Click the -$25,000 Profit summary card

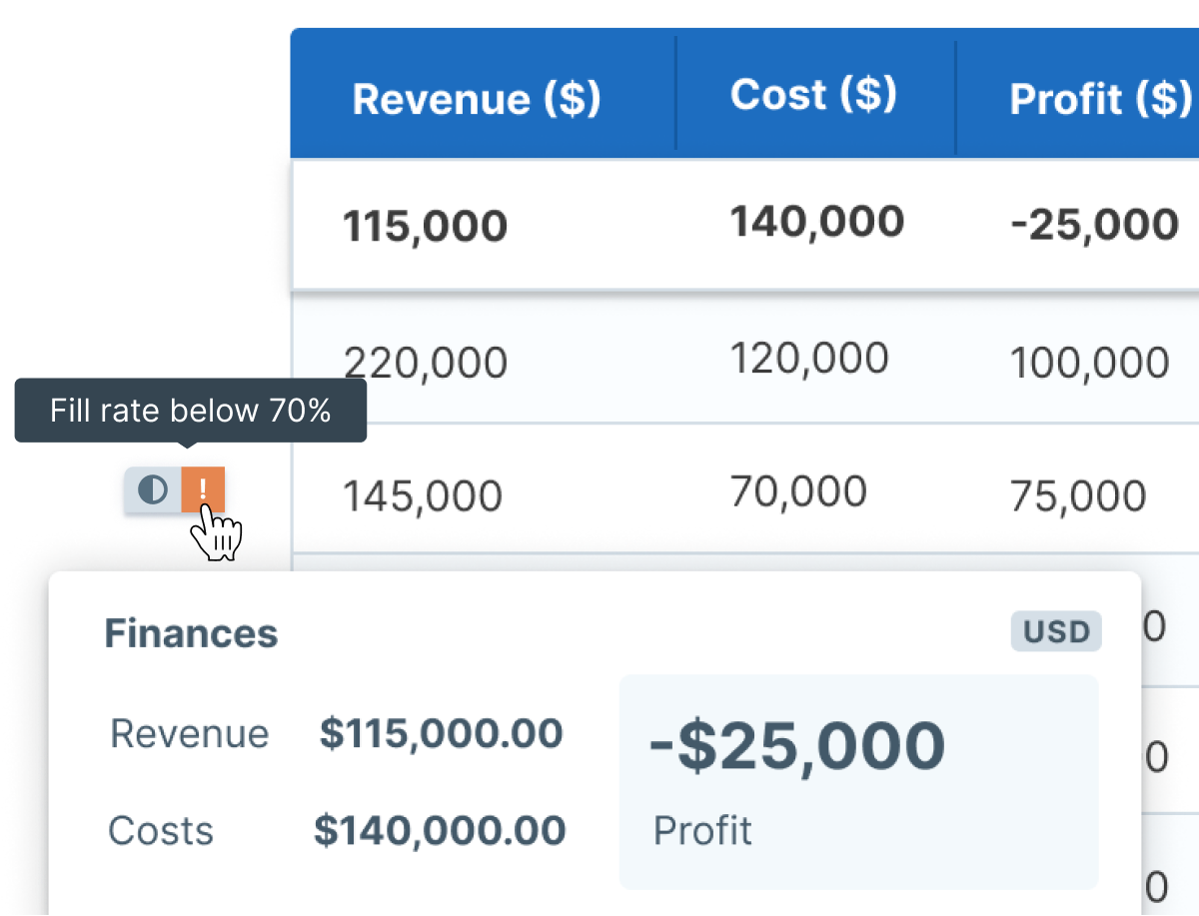858,781
